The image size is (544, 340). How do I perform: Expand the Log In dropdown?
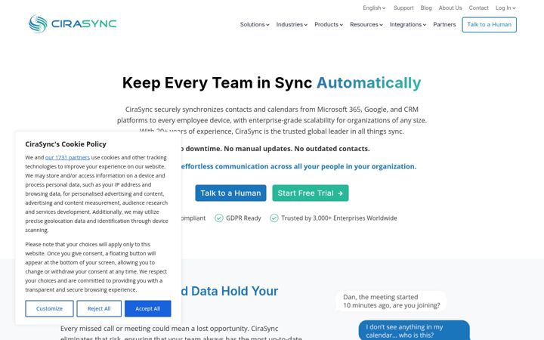coord(505,8)
